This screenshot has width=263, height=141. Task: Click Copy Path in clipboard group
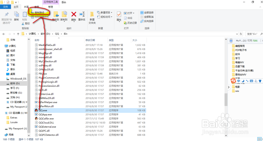pos(38,13)
